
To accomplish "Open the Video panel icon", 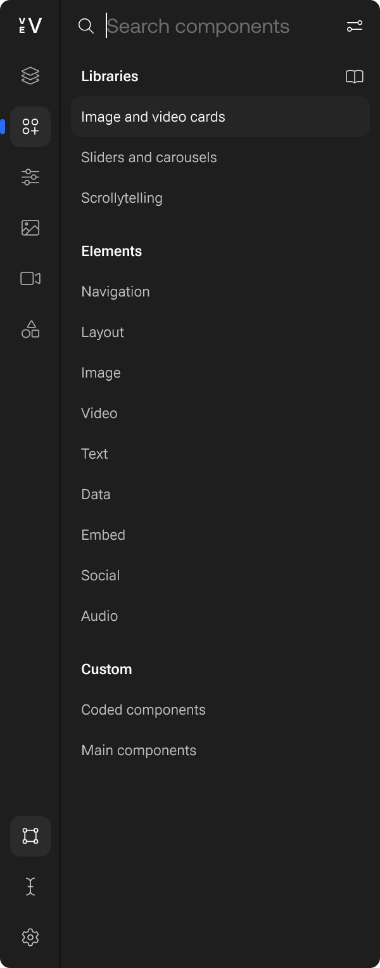I will click(x=30, y=278).
